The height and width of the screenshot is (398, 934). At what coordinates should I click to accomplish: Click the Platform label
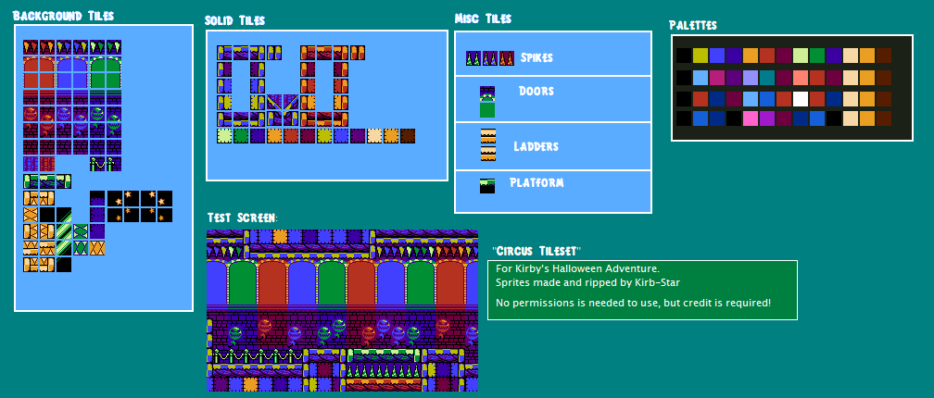(536, 182)
